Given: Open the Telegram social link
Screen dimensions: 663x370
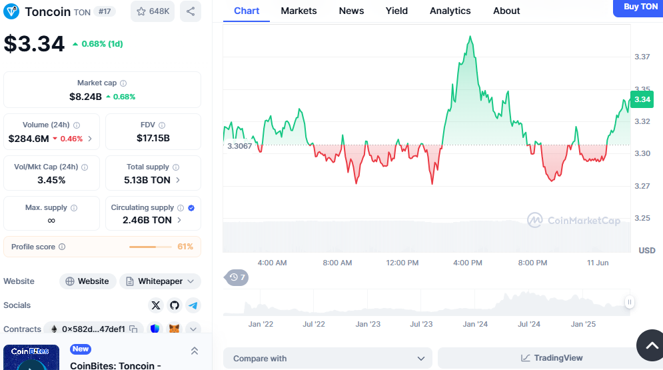Looking at the screenshot, I should tap(193, 305).
